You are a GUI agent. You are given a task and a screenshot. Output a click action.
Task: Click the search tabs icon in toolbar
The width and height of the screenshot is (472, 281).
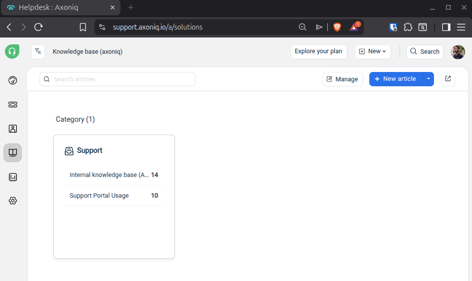[423, 27]
